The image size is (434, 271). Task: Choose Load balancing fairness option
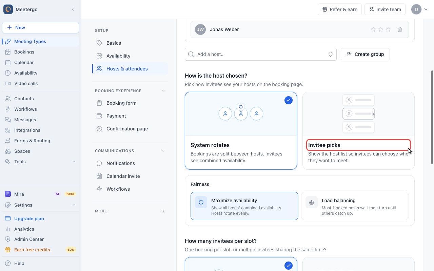pos(355,206)
